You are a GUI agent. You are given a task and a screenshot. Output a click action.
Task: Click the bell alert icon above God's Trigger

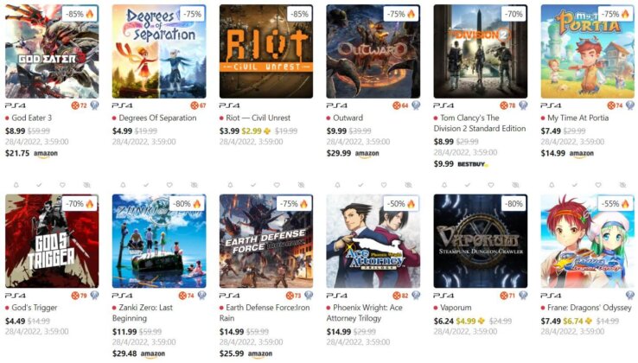16,185
